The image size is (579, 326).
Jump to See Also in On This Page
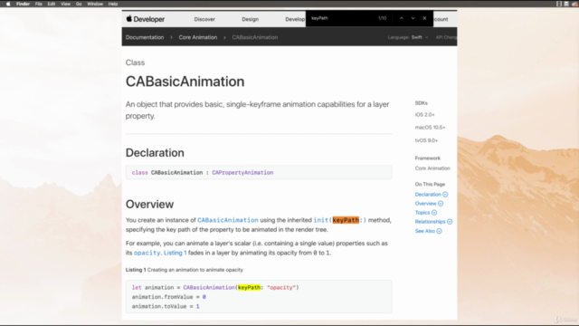(x=424, y=231)
